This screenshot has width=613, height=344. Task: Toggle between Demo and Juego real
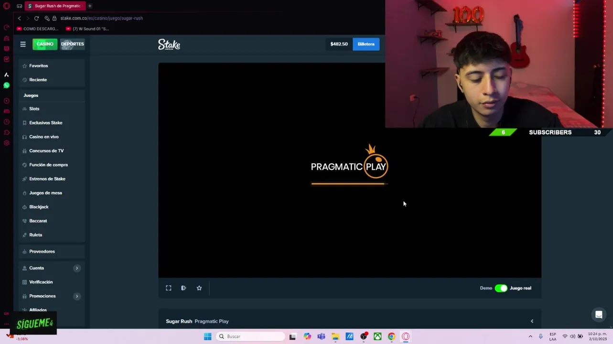pos(501,288)
